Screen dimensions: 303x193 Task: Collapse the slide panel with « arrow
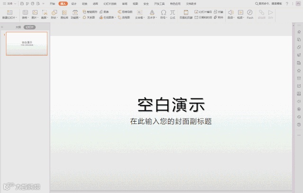tap(2, 27)
